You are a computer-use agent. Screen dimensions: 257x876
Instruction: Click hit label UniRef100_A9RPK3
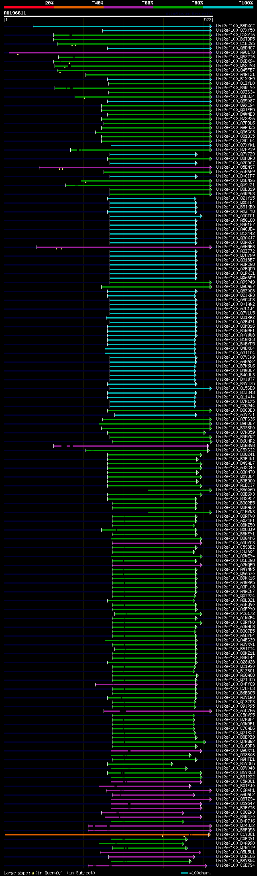tap(235, 194)
